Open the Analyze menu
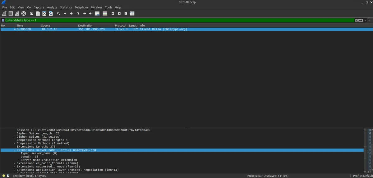Image resolution: width=373 pixels, height=178 pixels. pos(52,7)
